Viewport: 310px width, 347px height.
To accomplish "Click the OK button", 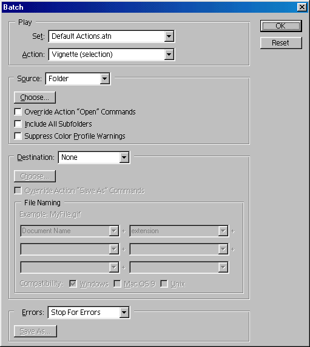I will [281, 26].
